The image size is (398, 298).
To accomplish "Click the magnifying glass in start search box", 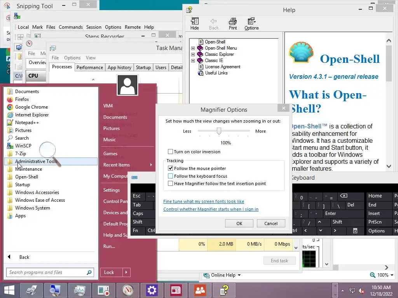I will [89, 272].
